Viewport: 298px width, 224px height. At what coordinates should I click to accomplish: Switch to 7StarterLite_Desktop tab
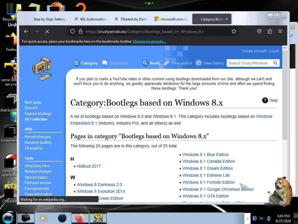pyautogui.click(x=131, y=19)
